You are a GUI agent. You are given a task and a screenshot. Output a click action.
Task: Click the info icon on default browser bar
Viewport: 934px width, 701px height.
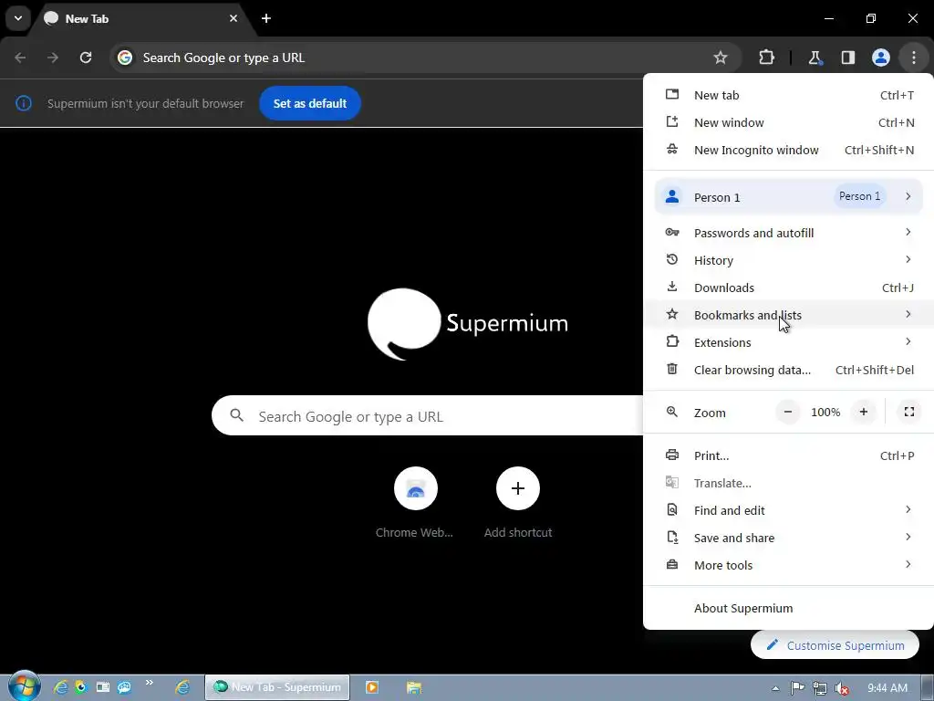click(23, 103)
